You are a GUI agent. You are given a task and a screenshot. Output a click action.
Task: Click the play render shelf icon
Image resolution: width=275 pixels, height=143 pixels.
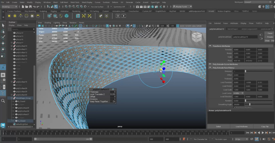coord(124,16)
